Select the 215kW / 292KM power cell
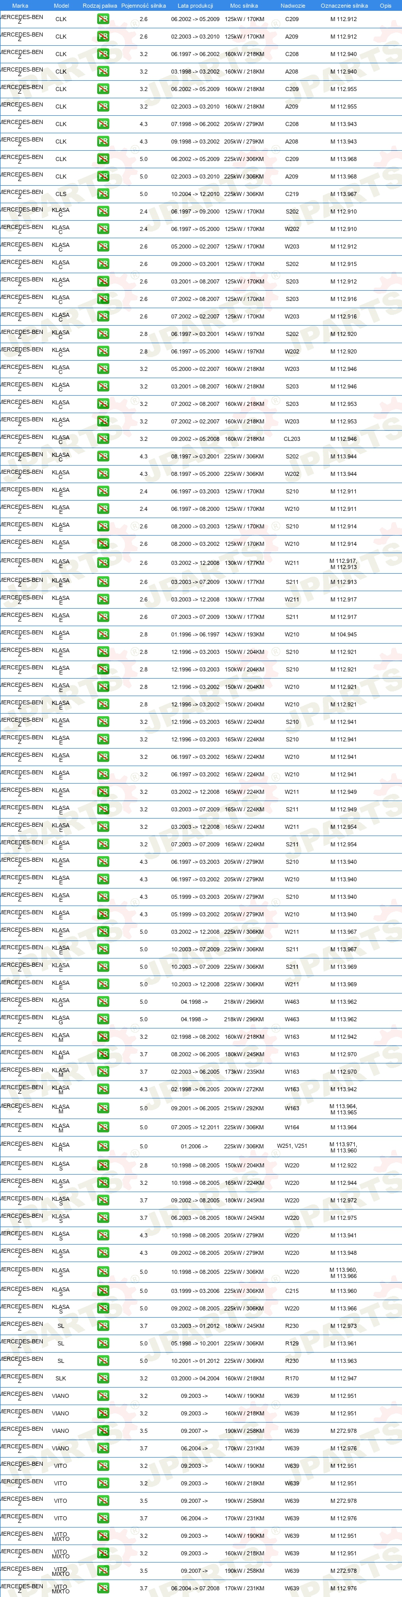Viewport: 402px width, 1597px height. [x=244, y=1108]
